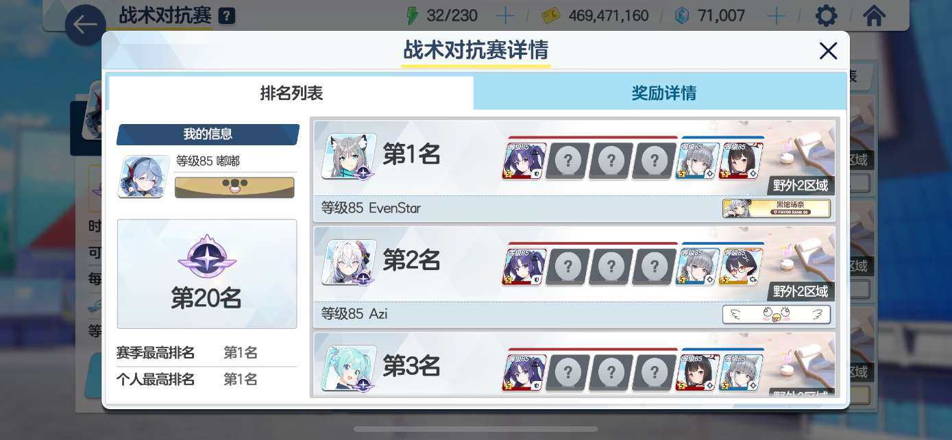Screen dimensions: 952x440
Task: Tap 黑馆晴奈 favor title badge
Action: [777, 208]
